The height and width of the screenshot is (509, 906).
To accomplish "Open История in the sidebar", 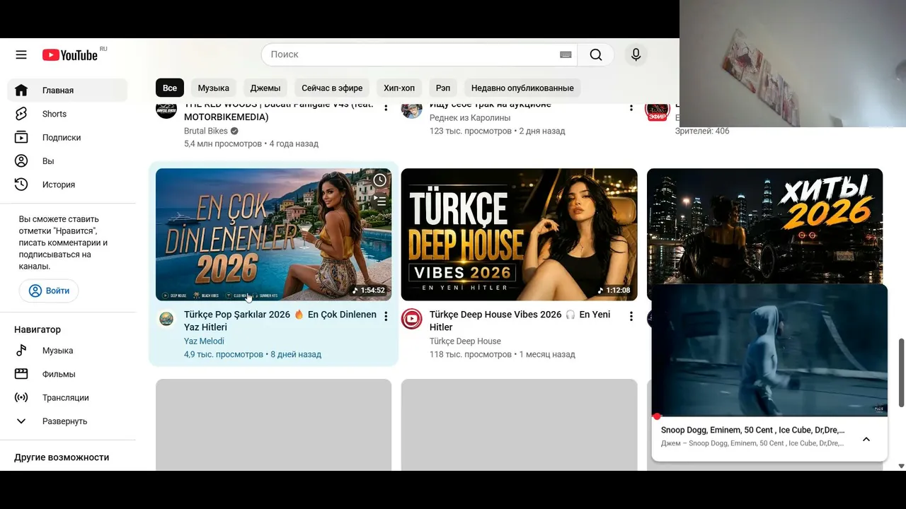I will click(x=67, y=185).
